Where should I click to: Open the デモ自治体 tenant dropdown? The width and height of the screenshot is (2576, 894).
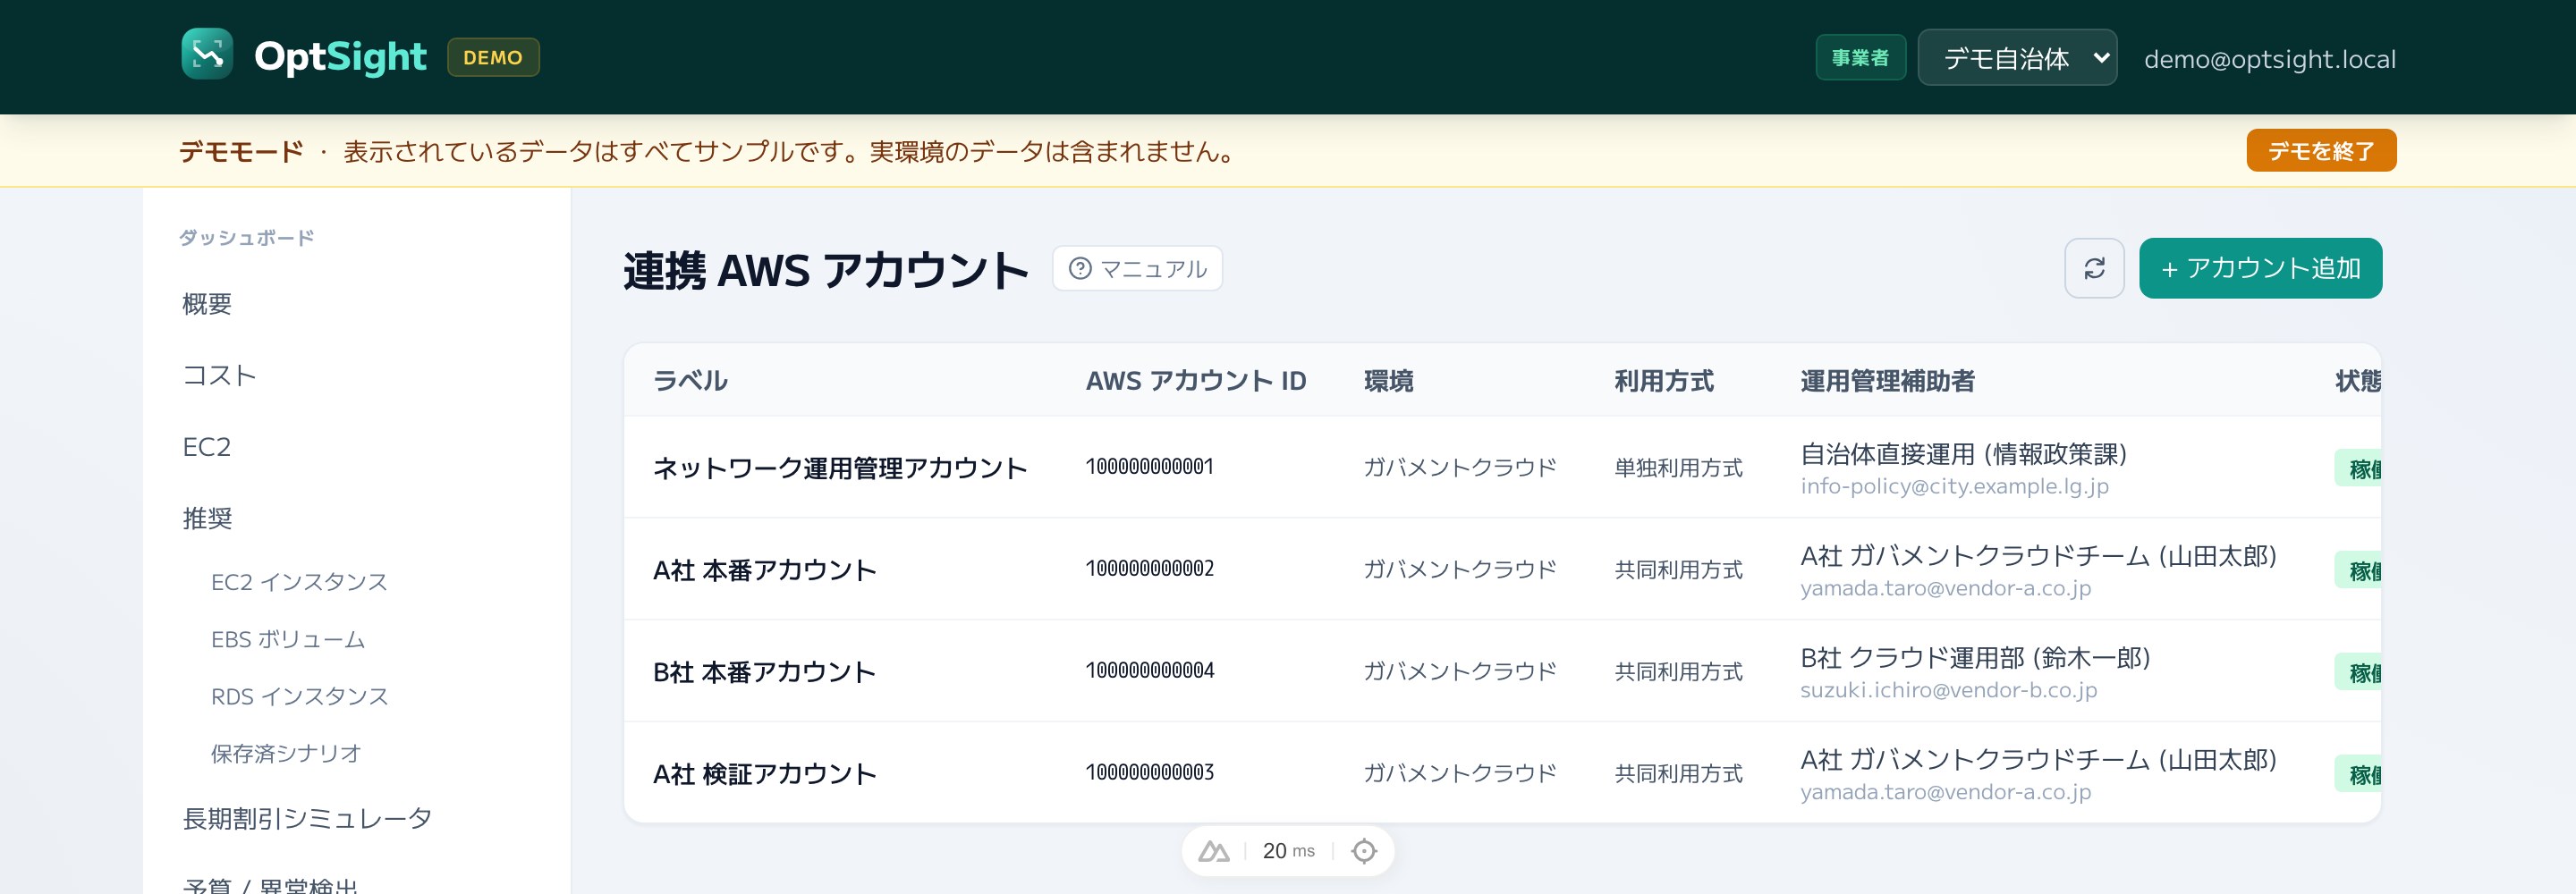click(x=2017, y=58)
